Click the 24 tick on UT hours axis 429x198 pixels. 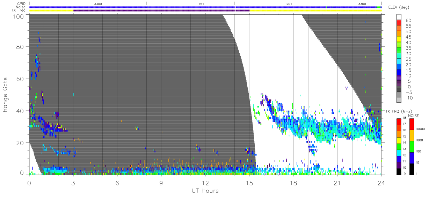pos(381,183)
